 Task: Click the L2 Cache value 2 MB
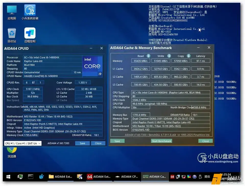[89, 93]
